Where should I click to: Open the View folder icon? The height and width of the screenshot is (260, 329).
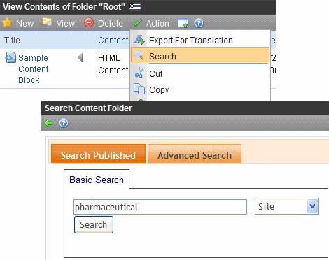[x=48, y=22]
